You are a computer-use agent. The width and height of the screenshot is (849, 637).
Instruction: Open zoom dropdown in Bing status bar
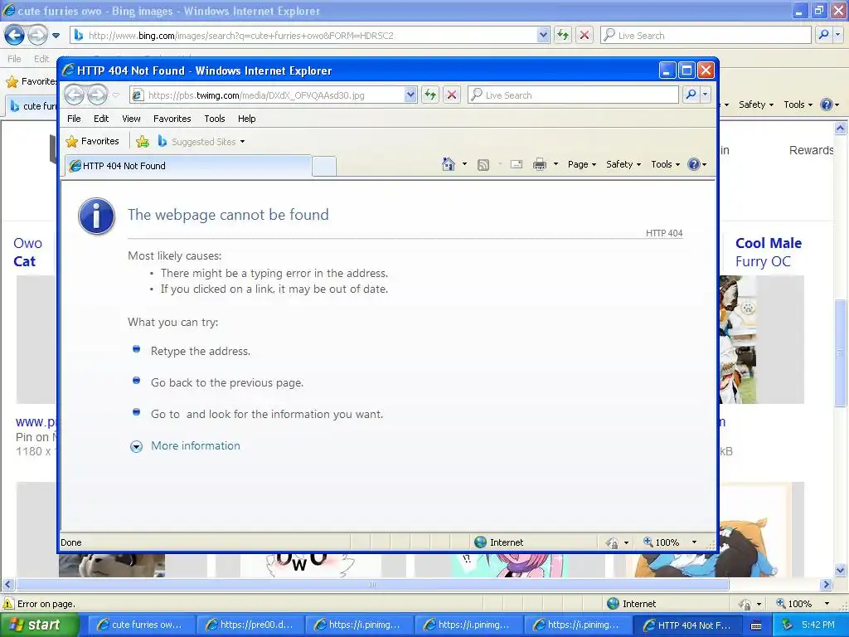(x=827, y=604)
